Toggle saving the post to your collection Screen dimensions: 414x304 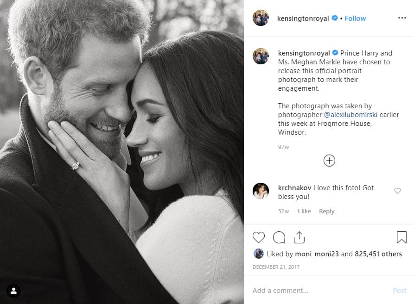point(401,237)
